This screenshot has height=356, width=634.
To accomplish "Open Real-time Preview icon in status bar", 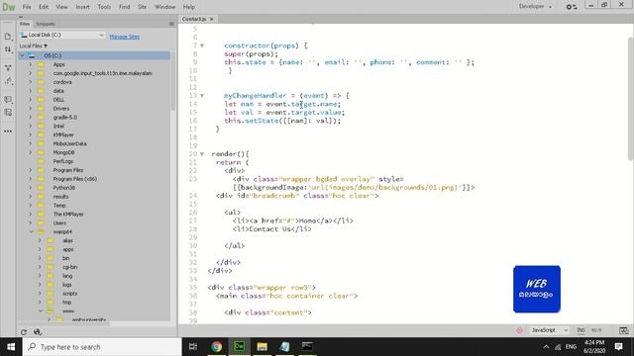I will 623,330.
